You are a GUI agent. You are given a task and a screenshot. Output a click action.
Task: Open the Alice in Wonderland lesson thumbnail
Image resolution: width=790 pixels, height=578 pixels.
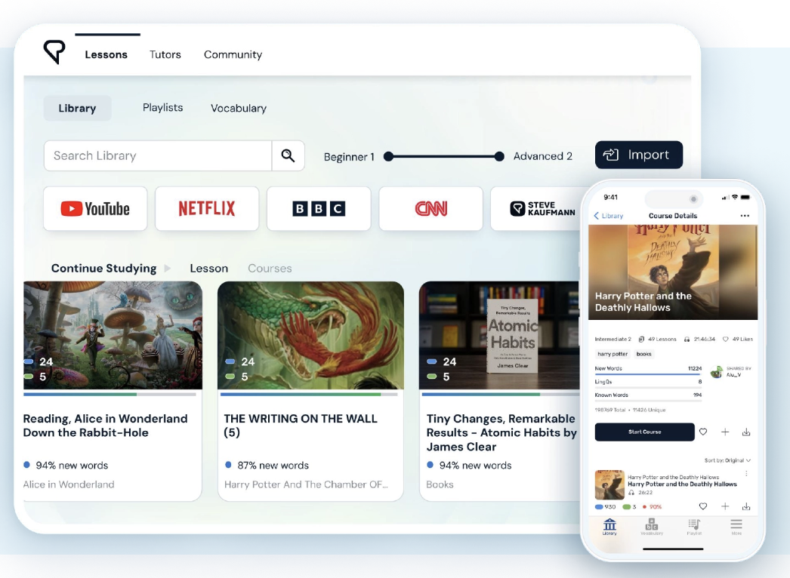coord(113,335)
